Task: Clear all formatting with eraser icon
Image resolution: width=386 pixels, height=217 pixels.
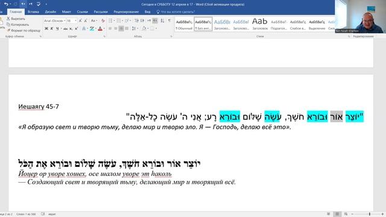Action: pos(103,21)
